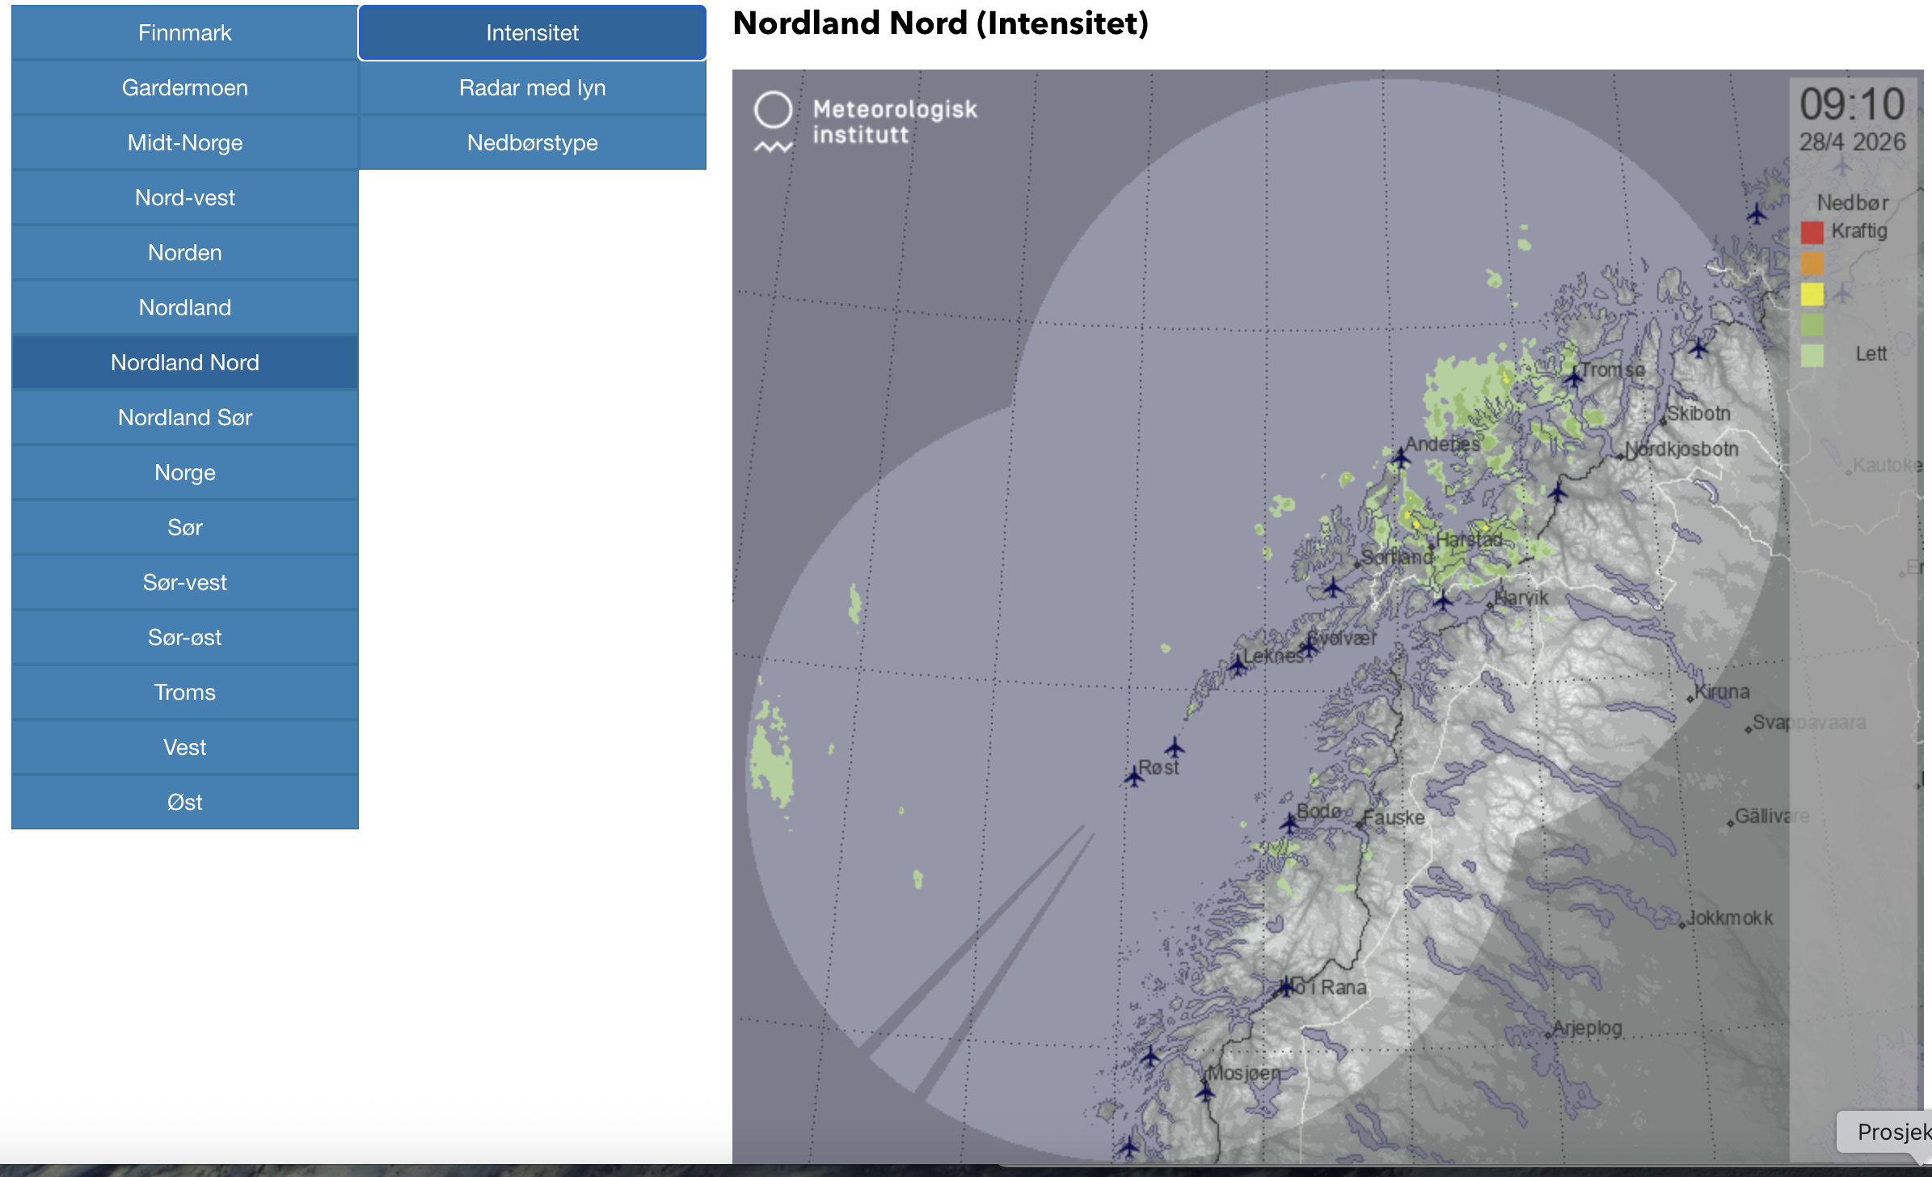Click the Røst island label
Viewport: 1932px width, 1177px height.
click(1158, 768)
